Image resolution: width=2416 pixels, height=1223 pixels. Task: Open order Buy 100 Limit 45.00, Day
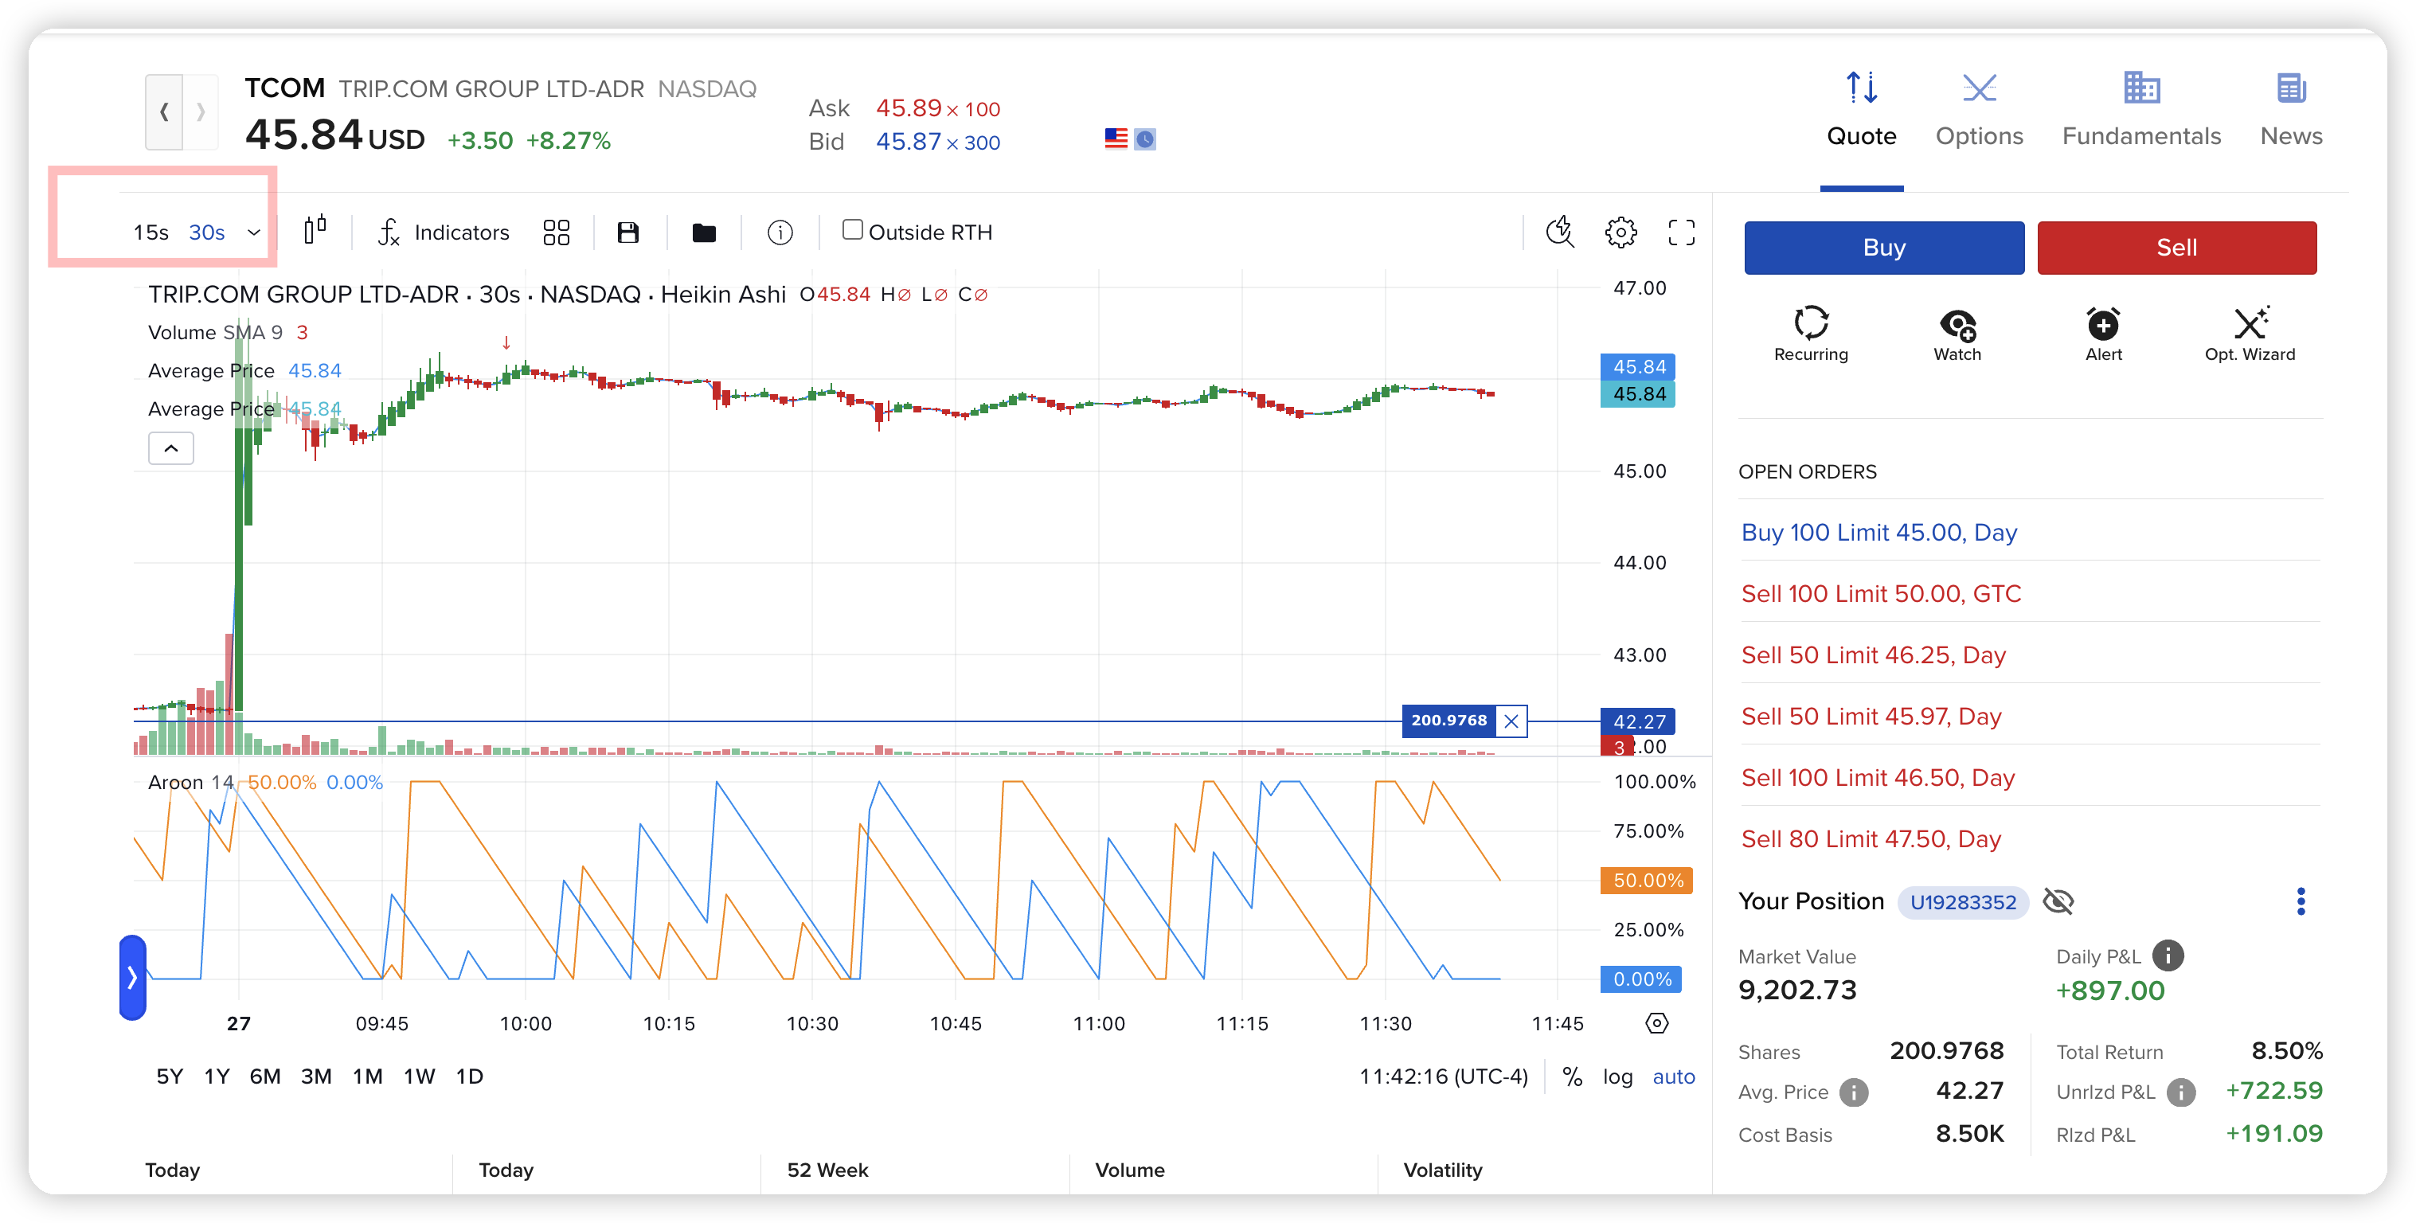pos(1878,532)
